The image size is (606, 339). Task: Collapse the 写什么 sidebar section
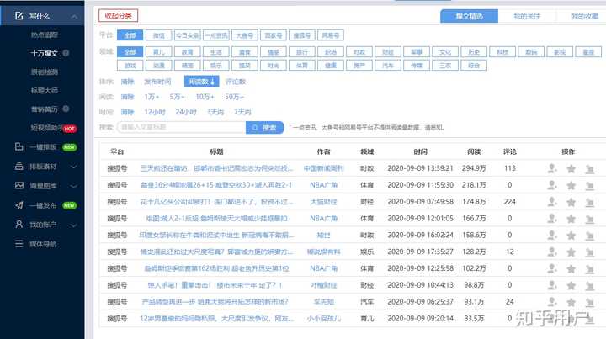pyautogui.click(x=74, y=16)
